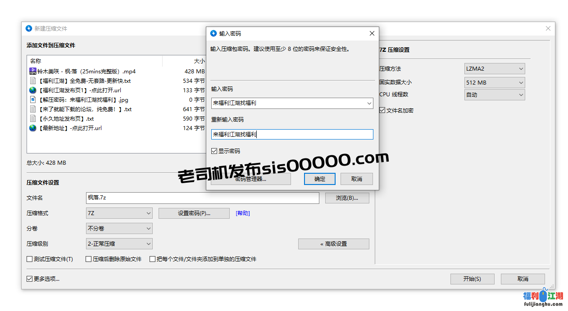Click the text icon of 【福利江湖】全免费 txt
The width and height of the screenshot is (568, 311).
click(x=32, y=81)
